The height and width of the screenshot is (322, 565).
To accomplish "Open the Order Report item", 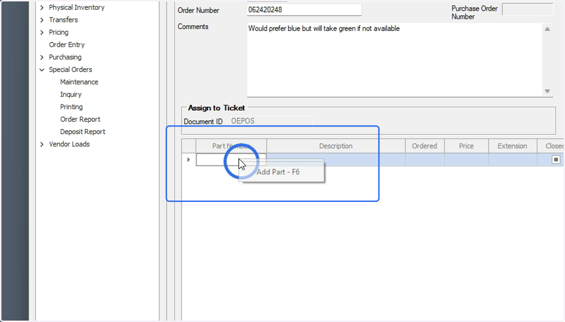I will [x=81, y=120].
